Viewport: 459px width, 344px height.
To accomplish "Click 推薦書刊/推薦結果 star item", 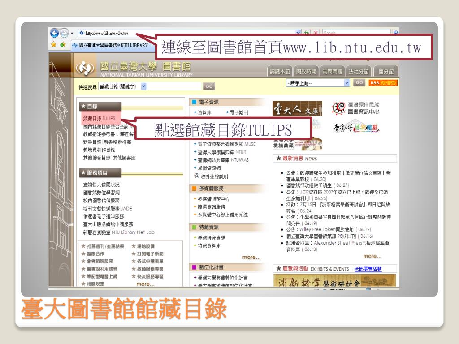I will (103, 246).
